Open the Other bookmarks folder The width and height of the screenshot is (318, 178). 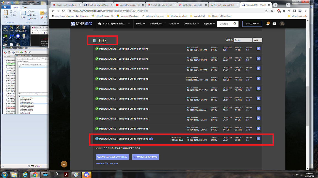[297, 16]
